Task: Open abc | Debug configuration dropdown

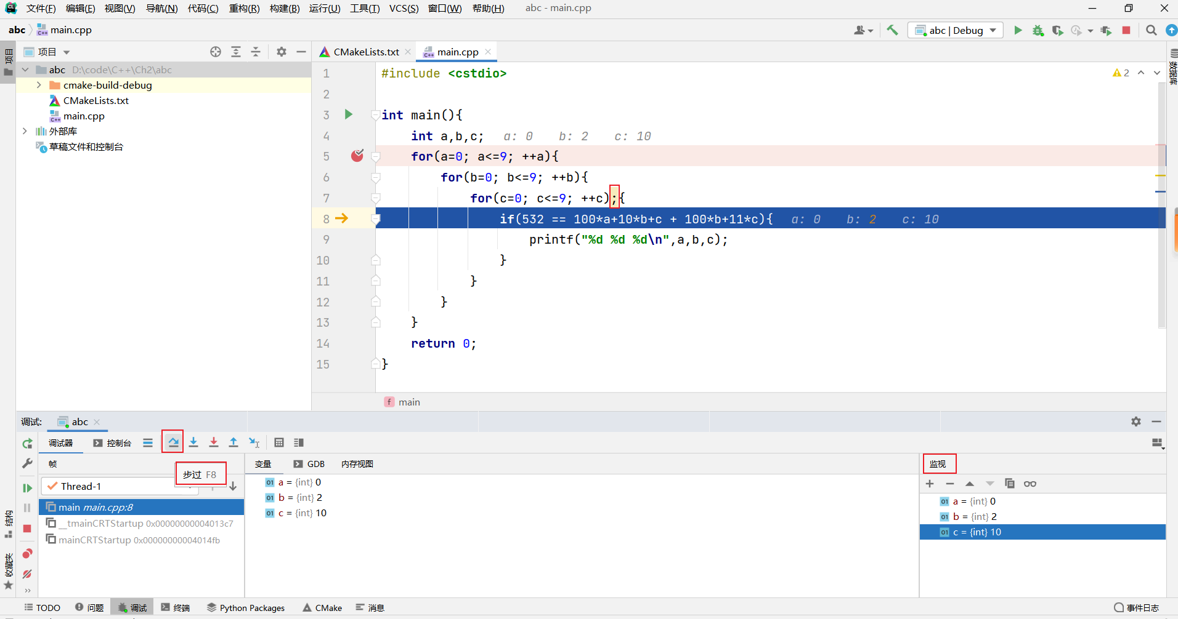Action: coord(955,30)
